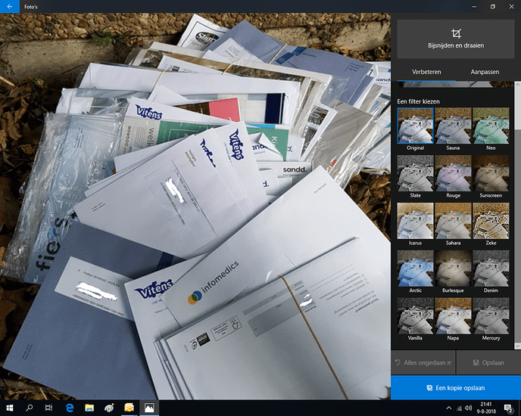The height and width of the screenshot is (416, 521).
Task: Apply the Sauna filter
Action: coord(453,126)
